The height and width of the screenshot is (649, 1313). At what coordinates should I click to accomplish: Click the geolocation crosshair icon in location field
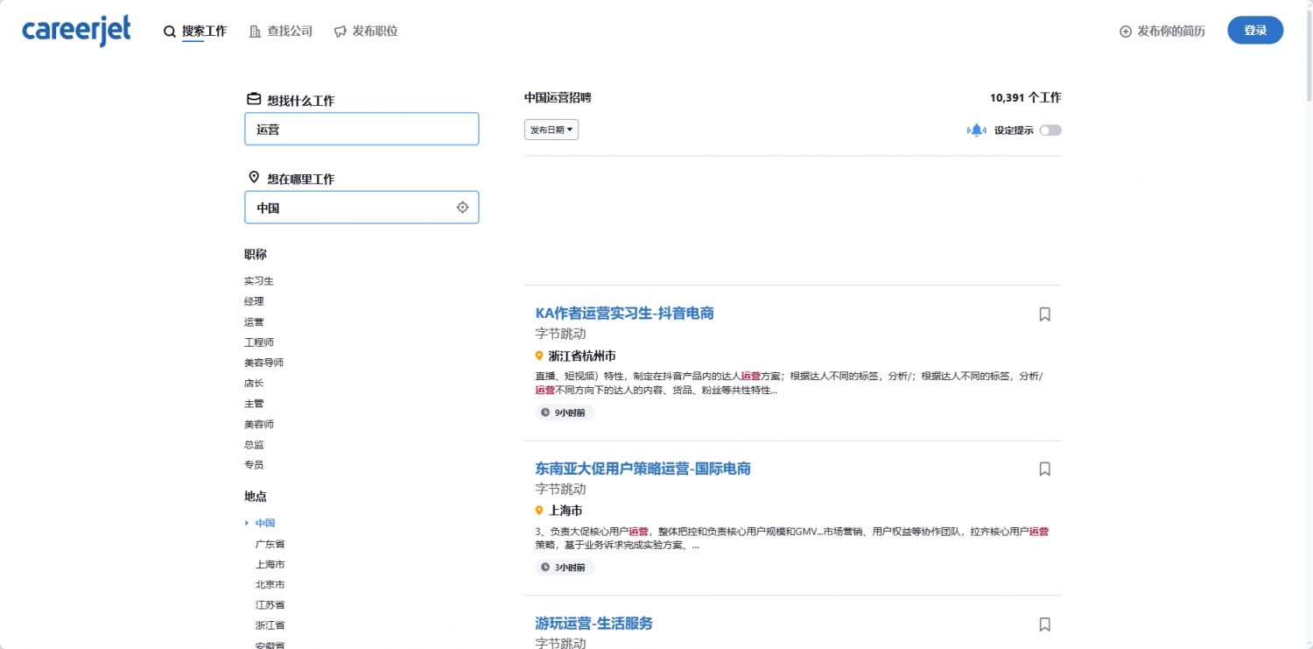point(462,208)
